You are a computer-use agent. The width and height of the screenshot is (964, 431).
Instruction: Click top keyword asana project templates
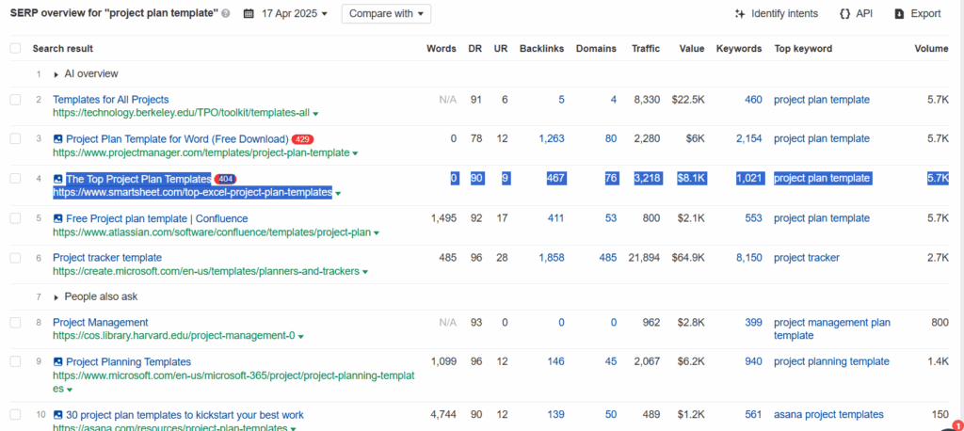[828, 415]
